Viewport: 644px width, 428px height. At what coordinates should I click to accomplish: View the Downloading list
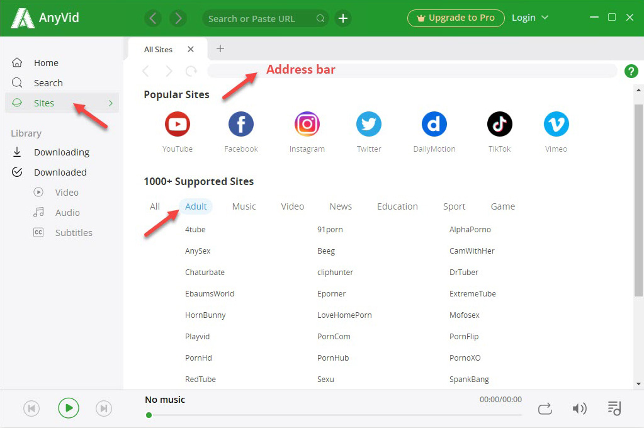point(62,152)
